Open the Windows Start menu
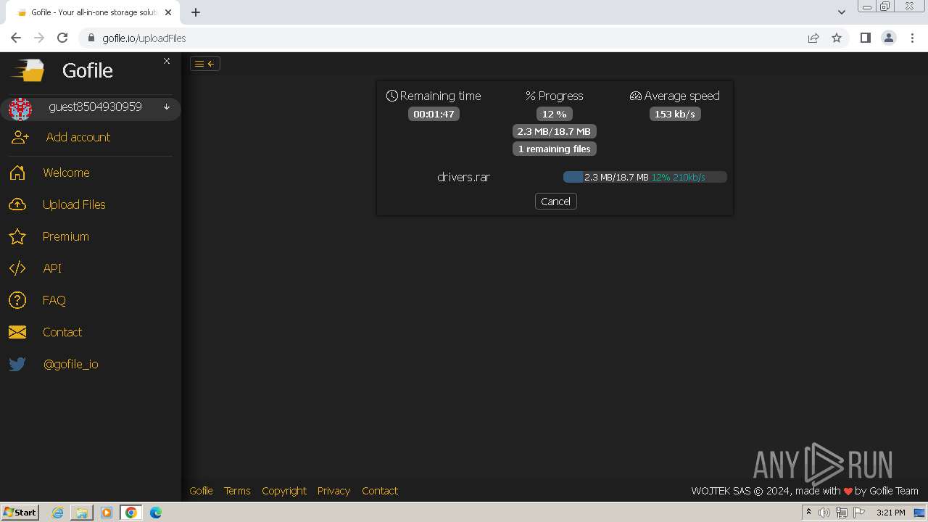 coord(20,513)
